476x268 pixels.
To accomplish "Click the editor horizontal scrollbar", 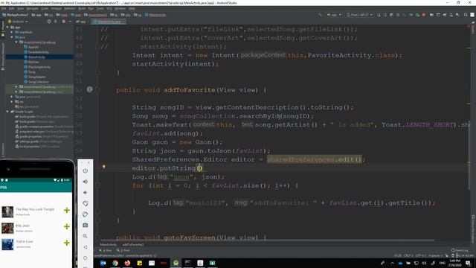I will tap(267, 240).
